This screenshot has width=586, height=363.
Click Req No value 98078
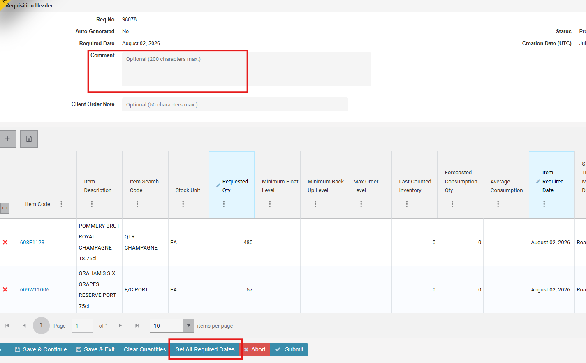pos(129,20)
